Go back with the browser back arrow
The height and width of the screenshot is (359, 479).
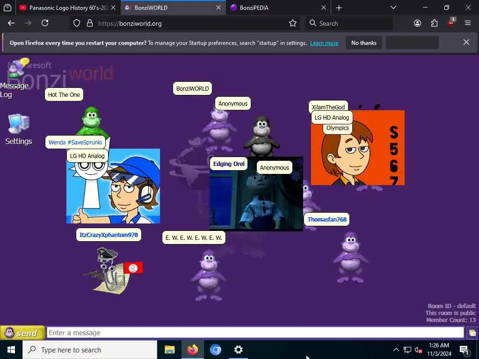click(x=11, y=23)
